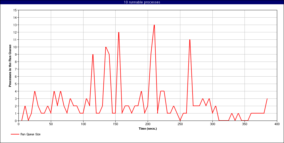The height and width of the screenshot is (143, 284).
Task: Click the spike peak at value 11
Action: tap(190, 40)
